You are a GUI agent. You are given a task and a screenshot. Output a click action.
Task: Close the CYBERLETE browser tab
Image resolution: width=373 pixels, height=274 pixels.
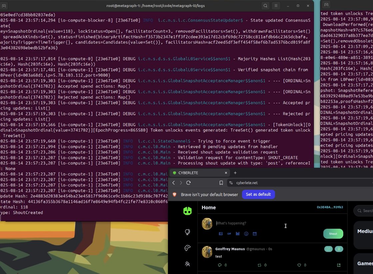(x=226, y=173)
